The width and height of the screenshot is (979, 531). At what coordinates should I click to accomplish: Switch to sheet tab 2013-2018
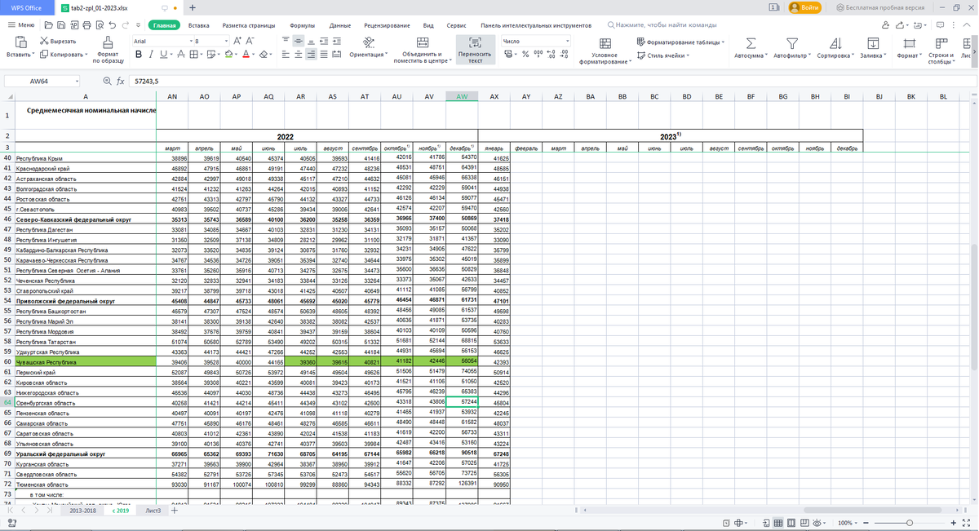tap(82, 511)
